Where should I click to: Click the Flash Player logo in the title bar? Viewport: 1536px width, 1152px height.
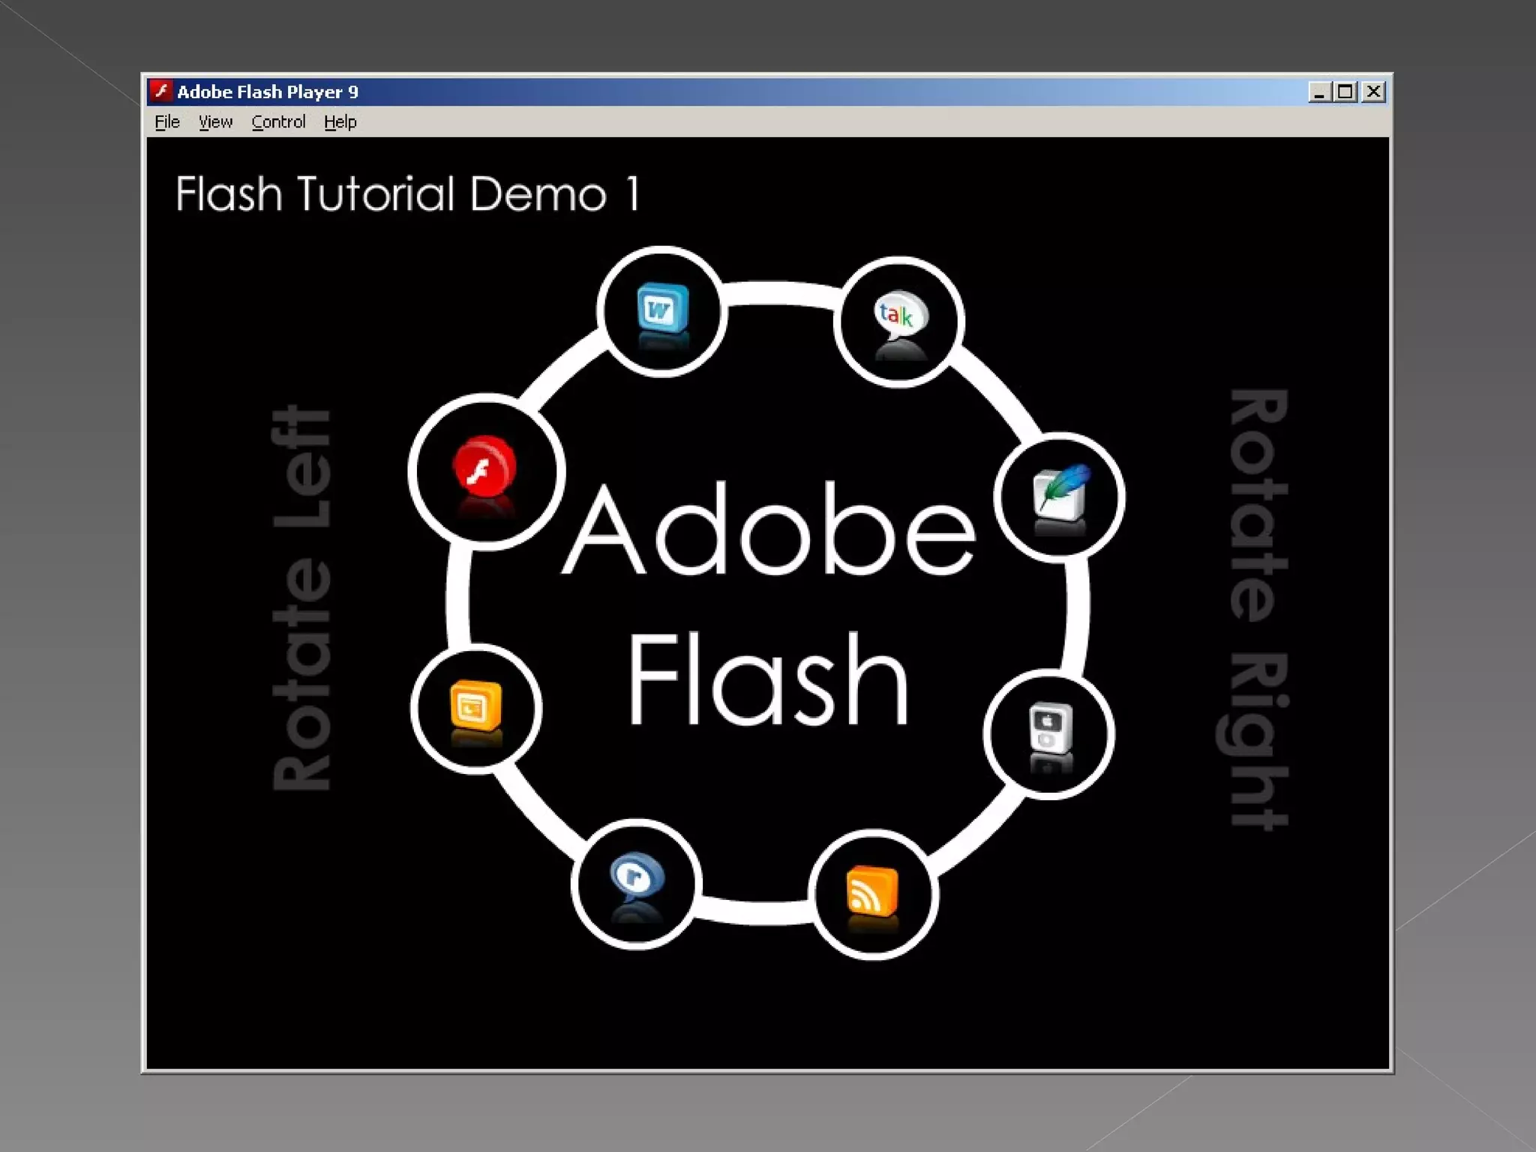(160, 91)
